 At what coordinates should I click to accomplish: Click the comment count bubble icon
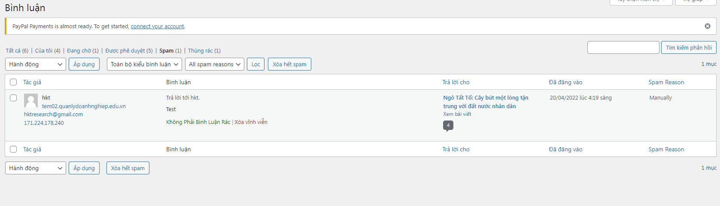[448, 126]
